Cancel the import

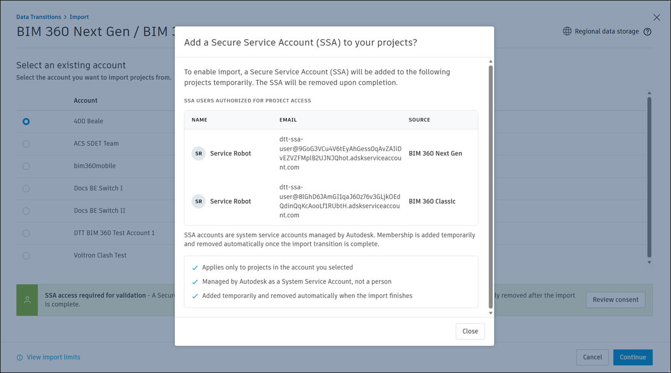point(592,357)
